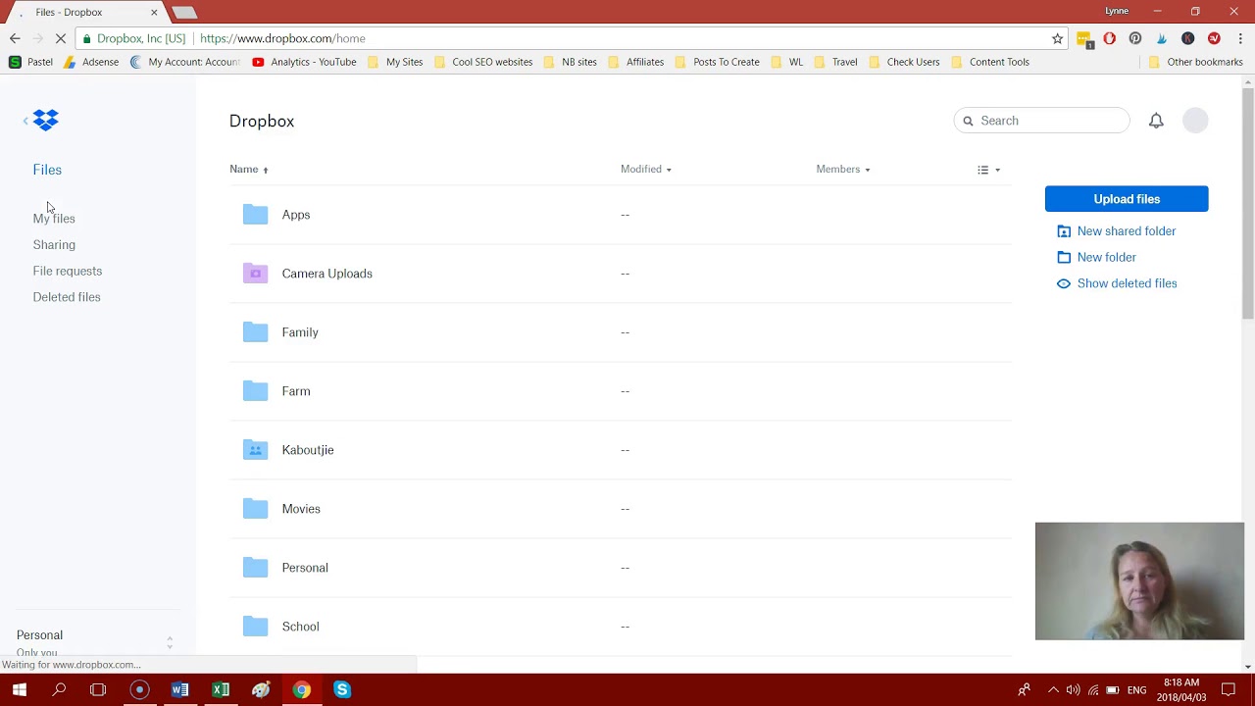The width and height of the screenshot is (1255, 706).
Task: Click the Personal folder icon
Action: click(255, 568)
